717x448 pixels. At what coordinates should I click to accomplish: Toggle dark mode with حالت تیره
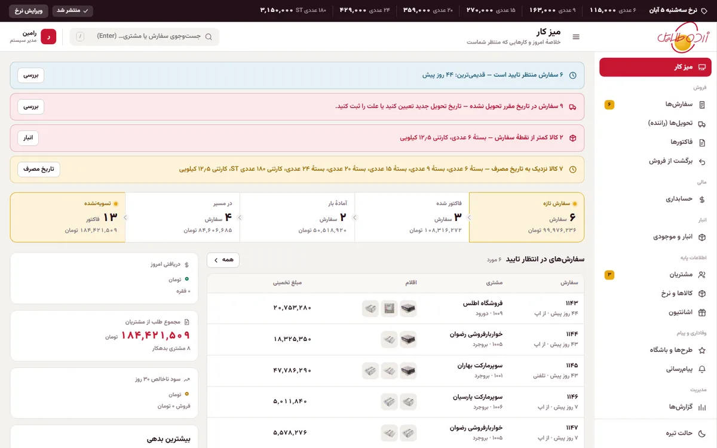pos(655,433)
